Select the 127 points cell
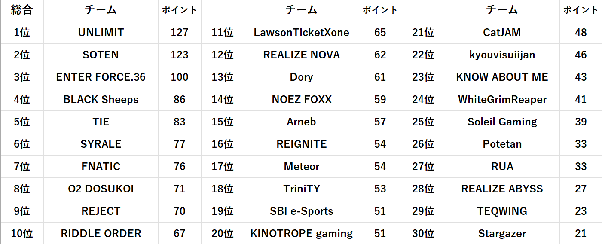The height and width of the screenshot is (244, 602). pos(180,33)
